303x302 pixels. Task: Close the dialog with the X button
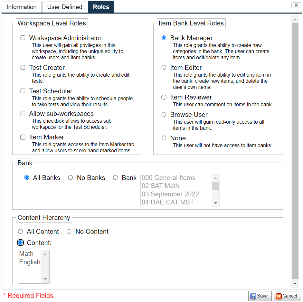(x=296, y=5)
